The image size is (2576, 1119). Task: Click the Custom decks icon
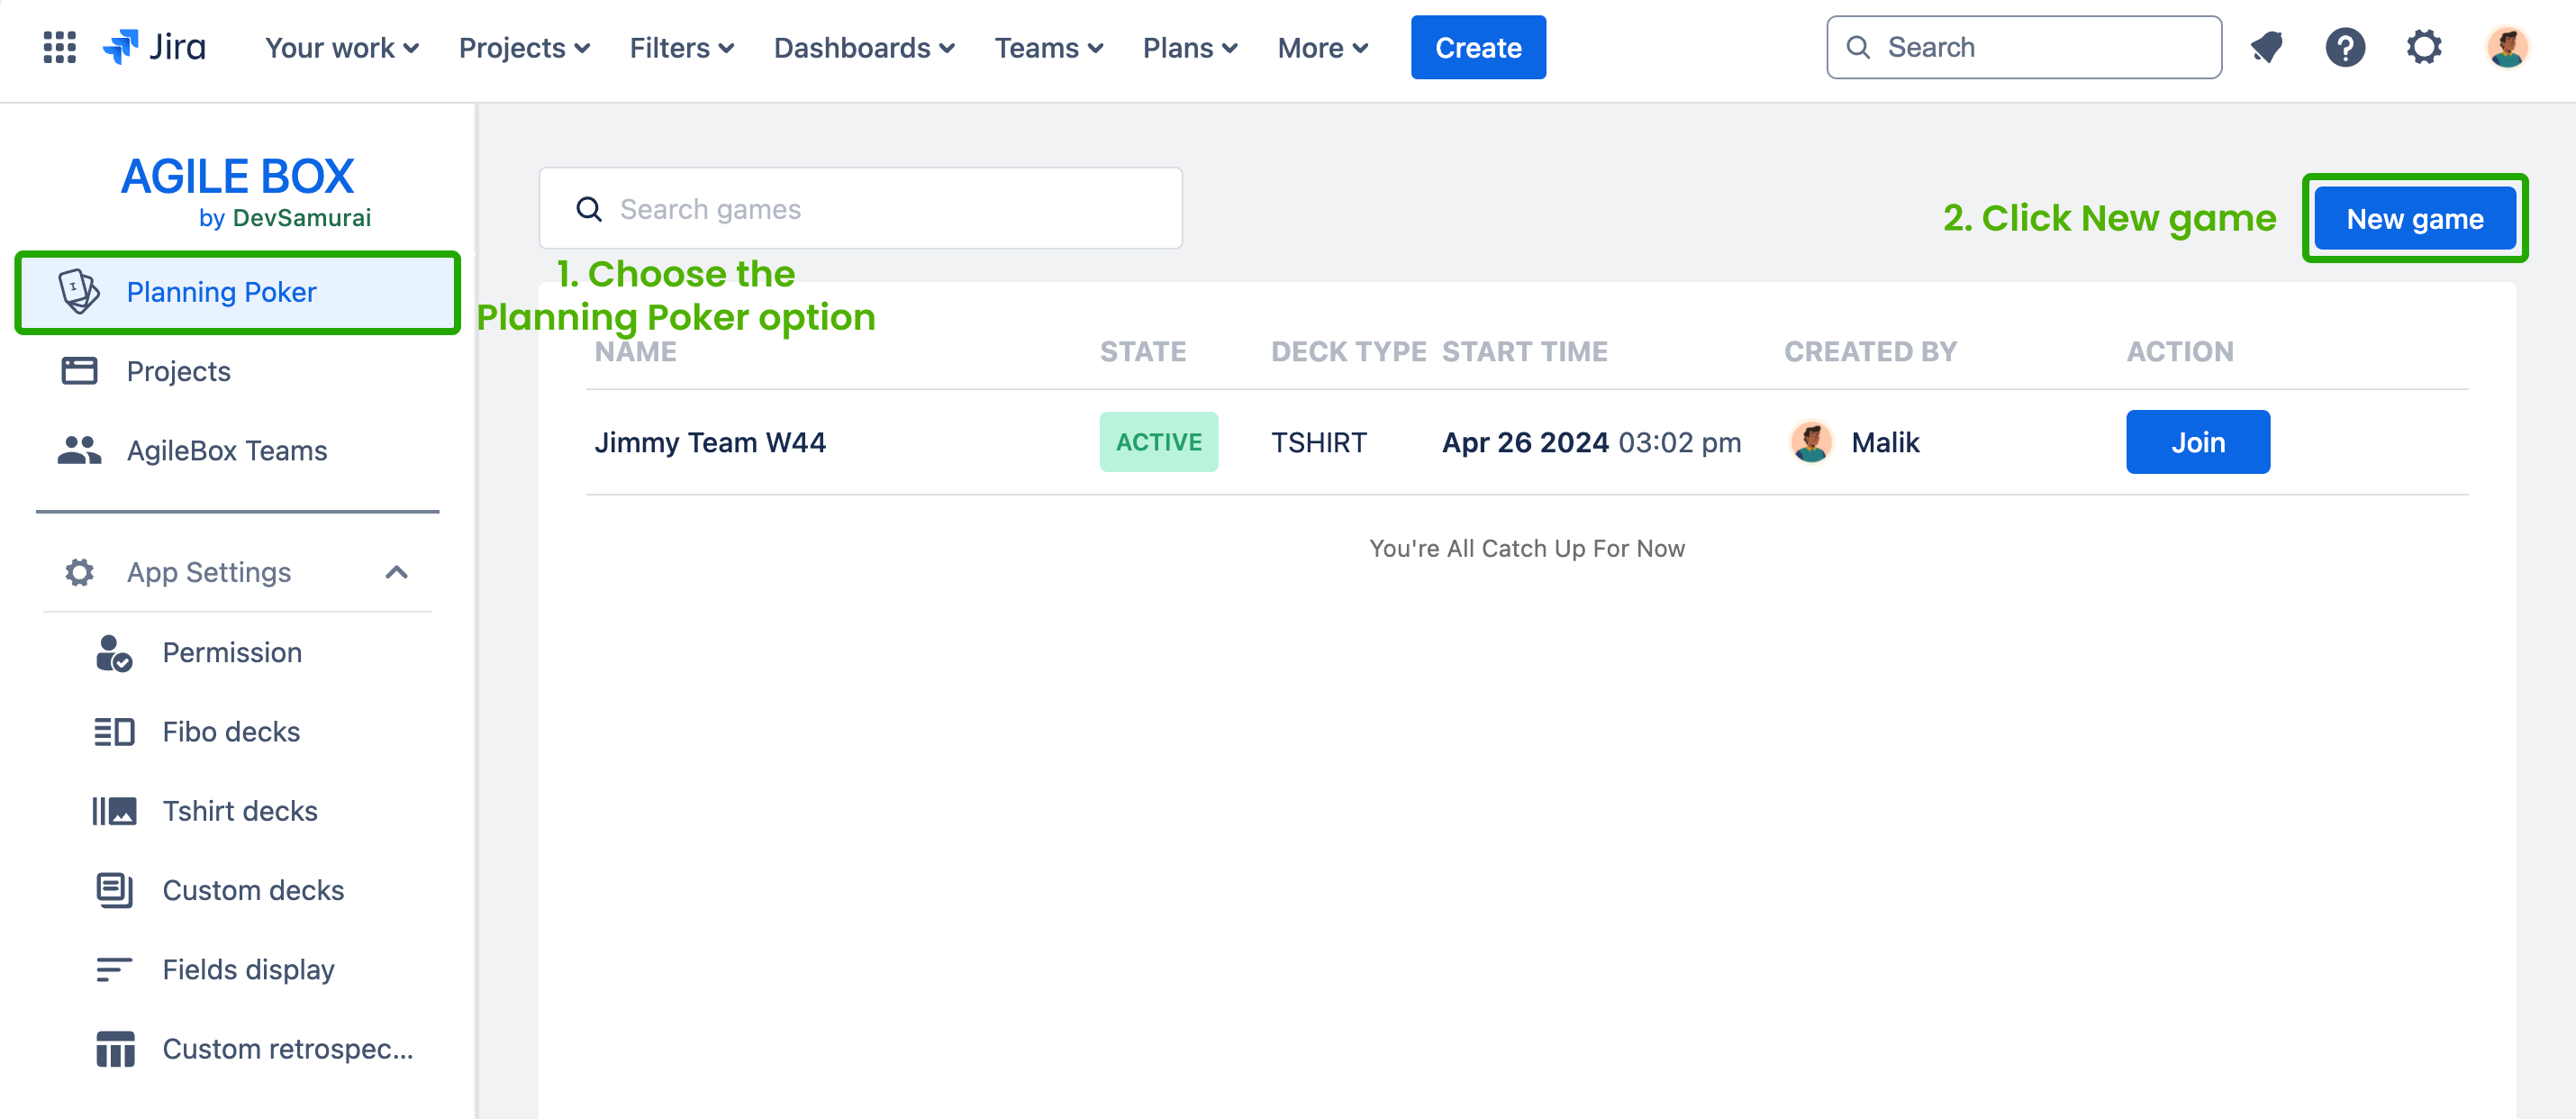point(114,890)
